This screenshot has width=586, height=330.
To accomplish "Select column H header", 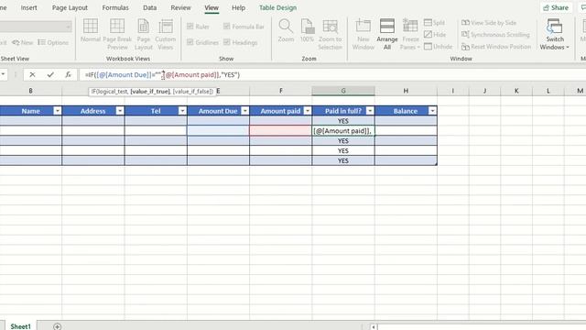I will pyautogui.click(x=406, y=91).
